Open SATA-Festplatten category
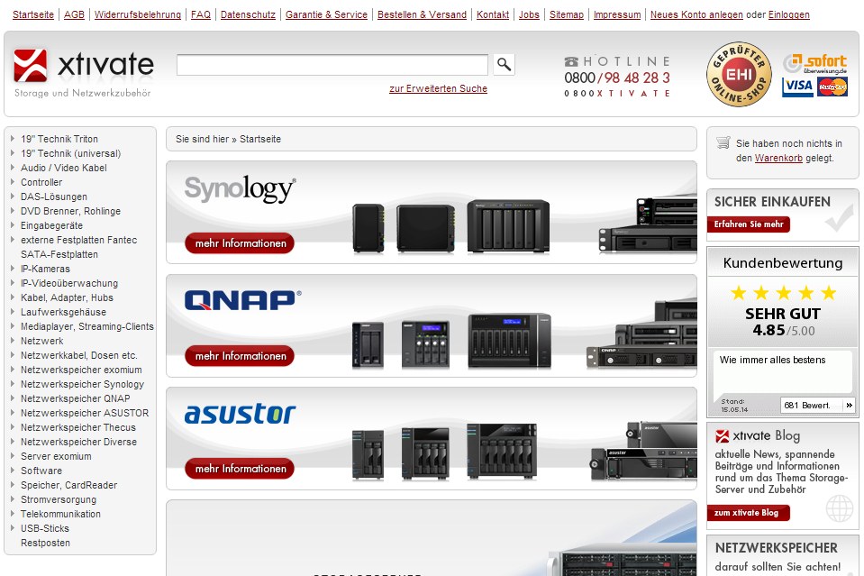864x576 pixels. 59,254
